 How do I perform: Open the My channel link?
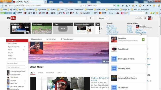(x=110, y=26)
